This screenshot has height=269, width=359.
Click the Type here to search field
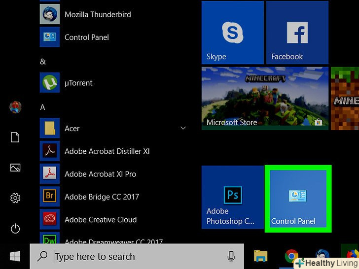click(x=137, y=256)
